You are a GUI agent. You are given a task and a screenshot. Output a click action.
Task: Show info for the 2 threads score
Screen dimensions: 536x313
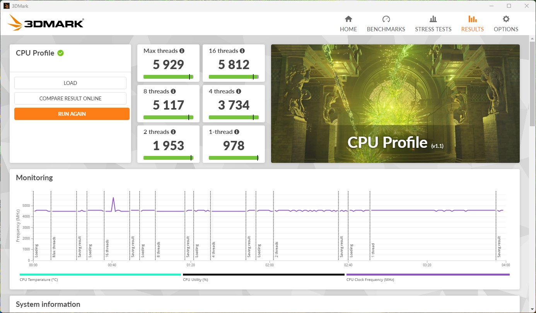[x=173, y=132]
